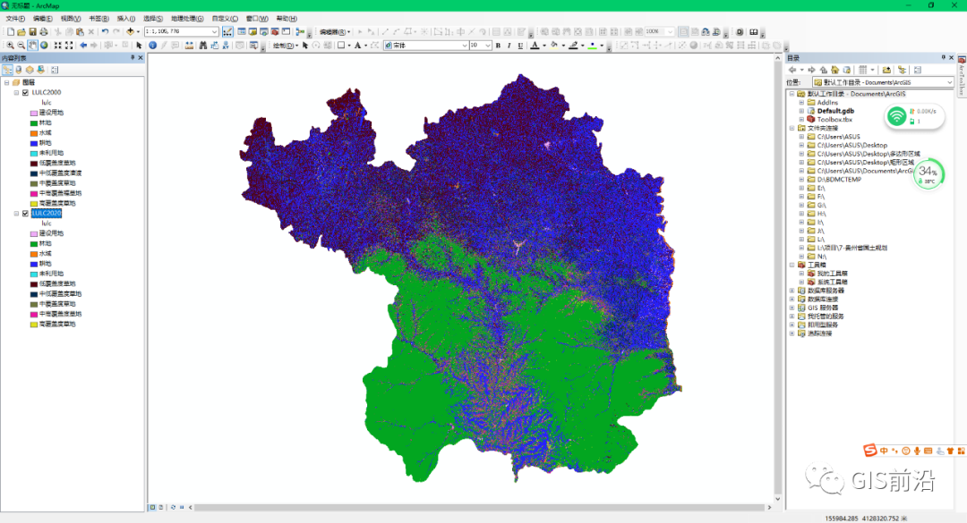Create a new map document icon
This screenshot has height=523, width=967.
[x=11, y=31]
